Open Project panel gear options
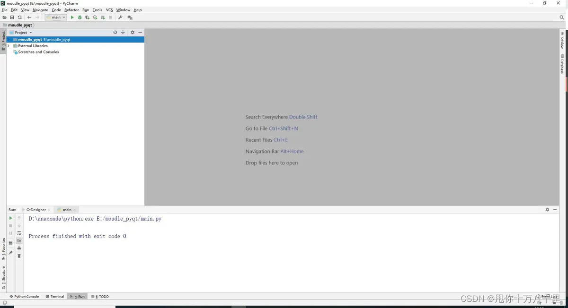Image resolution: width=568 pixels, height=308 pixels. click(133, 33)
